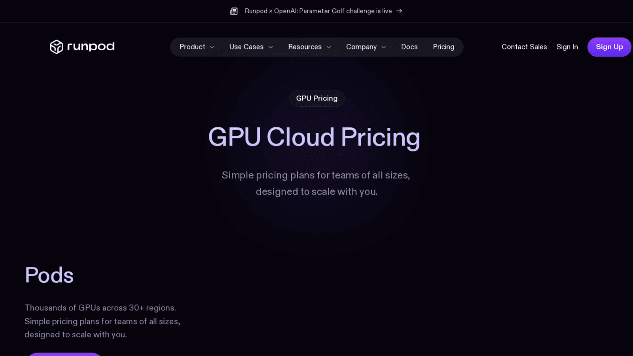Click the document icon in the announcement banner
The height and width of the screenshot is (356, 633).
(234, 11)
